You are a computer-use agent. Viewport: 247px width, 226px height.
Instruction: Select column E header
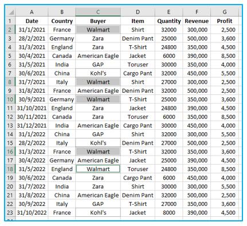[x=168, y=12]
